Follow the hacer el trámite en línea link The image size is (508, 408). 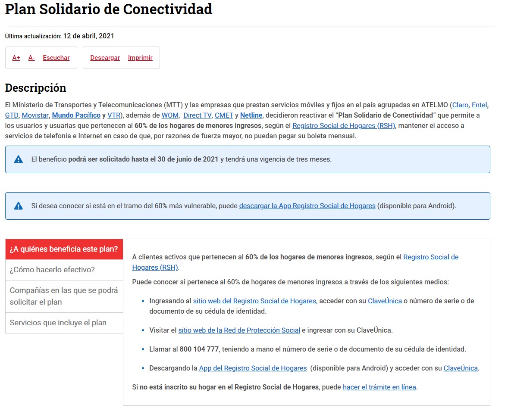(379, 387)
